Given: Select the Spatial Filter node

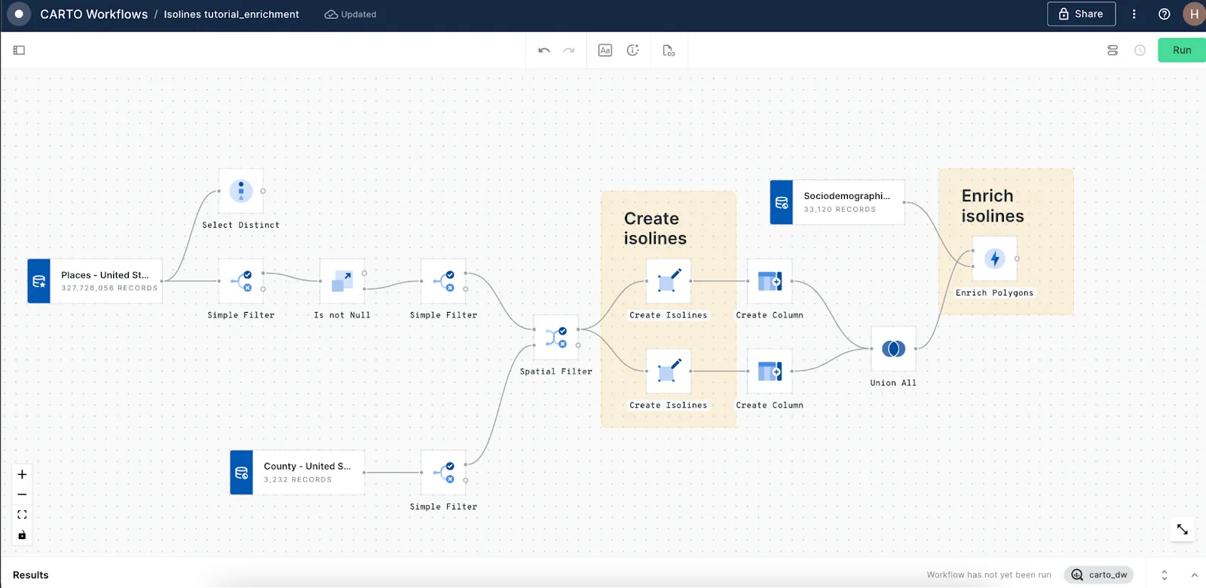Looking at the screenshot, I should pos(556,338).
